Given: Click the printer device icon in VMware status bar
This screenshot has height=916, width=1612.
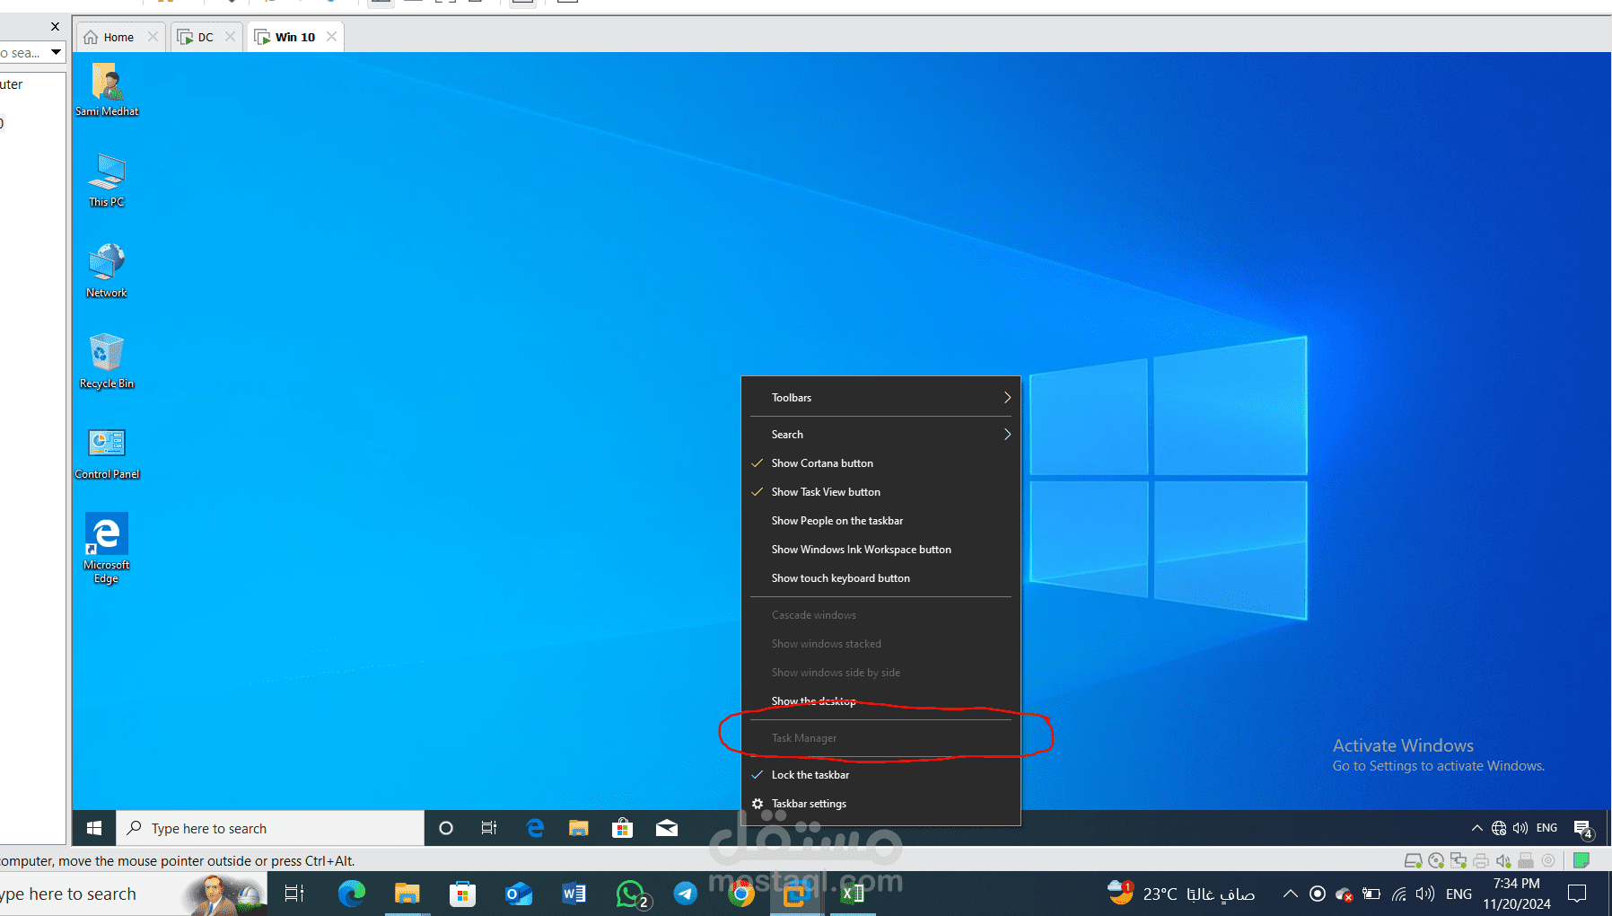Looking at the screenshot, I should coord(1481,860).
